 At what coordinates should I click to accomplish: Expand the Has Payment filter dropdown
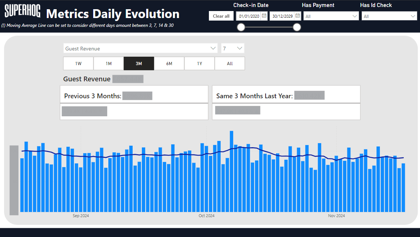331,16
